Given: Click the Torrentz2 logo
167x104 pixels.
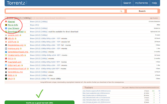Looking at the screenshot, I should pos(17,3).
